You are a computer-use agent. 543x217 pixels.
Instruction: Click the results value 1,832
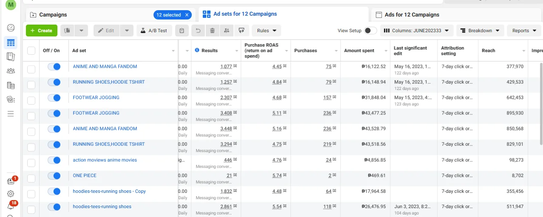pyautogui.click(x=226, y=191)
